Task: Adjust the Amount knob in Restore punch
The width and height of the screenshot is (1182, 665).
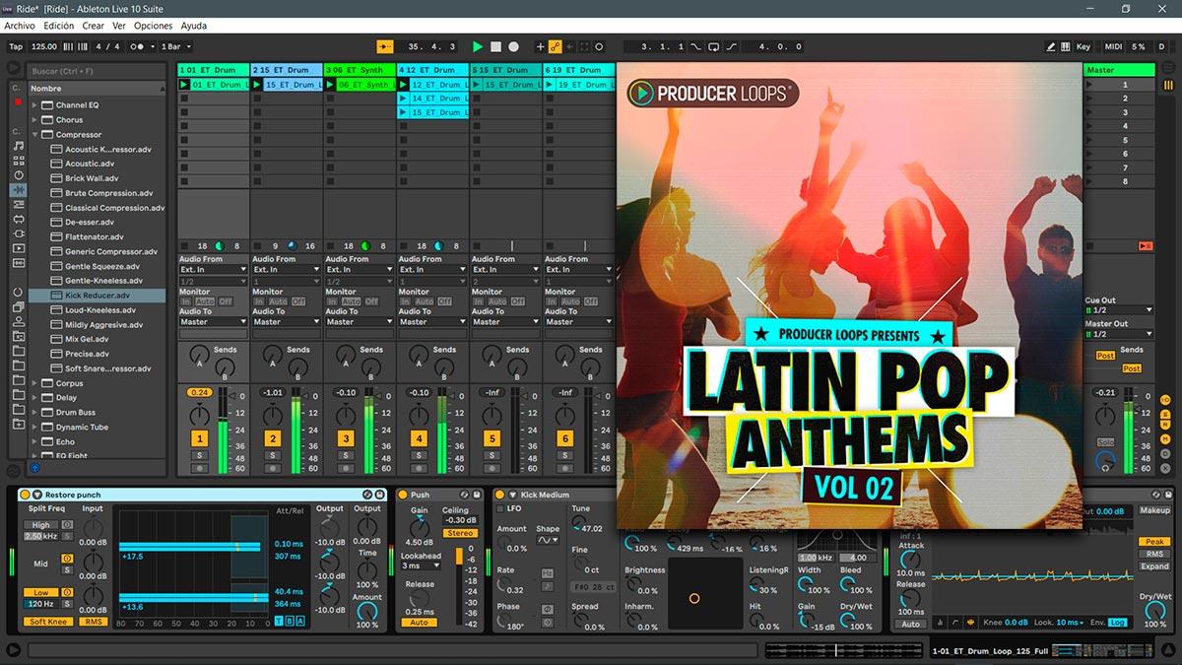Action: (x=366, y=611)
